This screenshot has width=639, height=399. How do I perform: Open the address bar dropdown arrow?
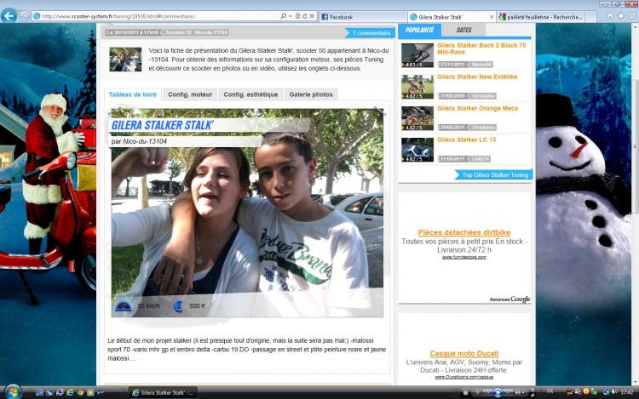291,16
